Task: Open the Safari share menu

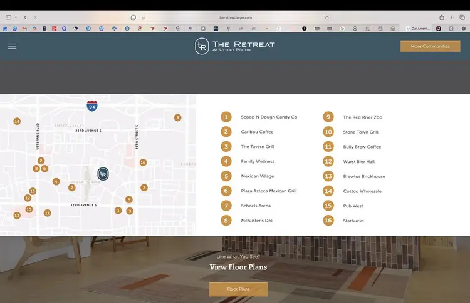Action: click(442, 17)
